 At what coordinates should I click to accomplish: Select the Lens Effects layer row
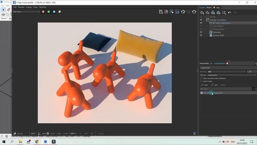tap(228, 26)
